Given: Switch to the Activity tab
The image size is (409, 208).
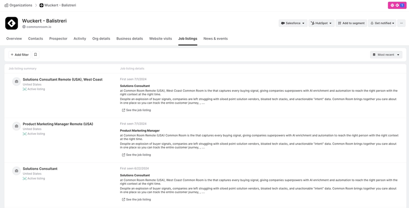Looking at the screenshot, I should (x=80, y=39).
